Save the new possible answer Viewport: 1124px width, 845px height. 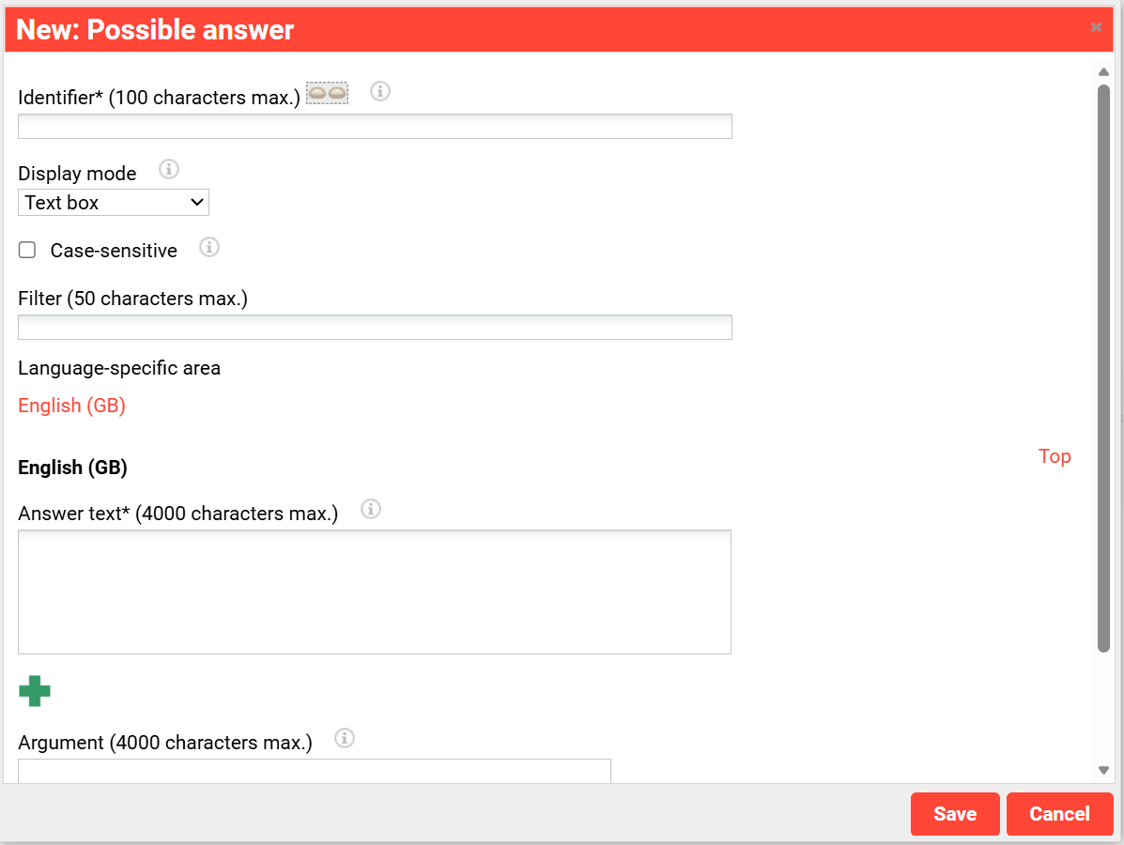[x=955, y=814]
